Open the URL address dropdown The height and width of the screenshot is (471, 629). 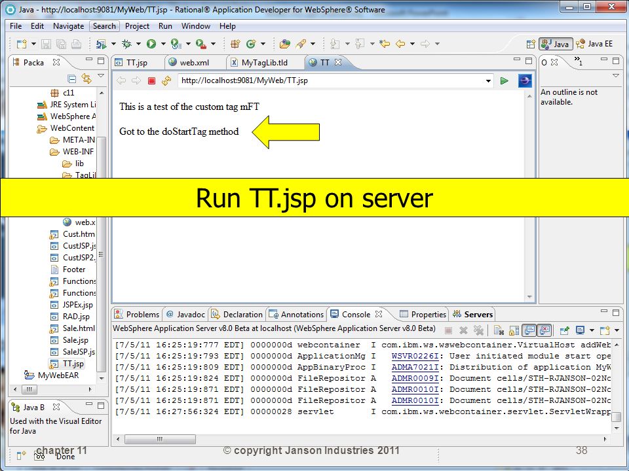coord(488,81)
